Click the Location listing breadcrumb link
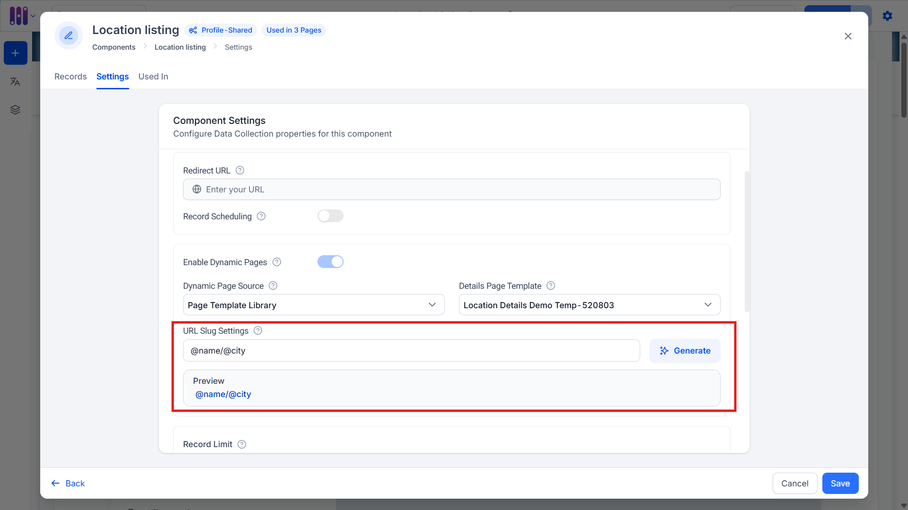908x510 pixels. click(180, 47)
